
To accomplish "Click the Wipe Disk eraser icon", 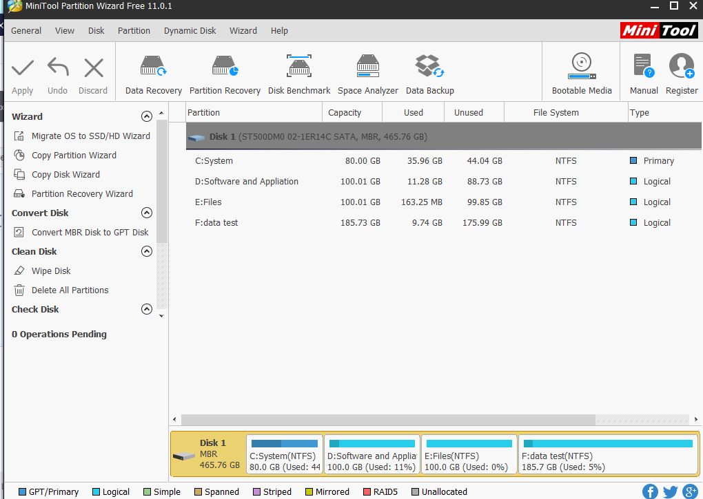I will [19, 270].
